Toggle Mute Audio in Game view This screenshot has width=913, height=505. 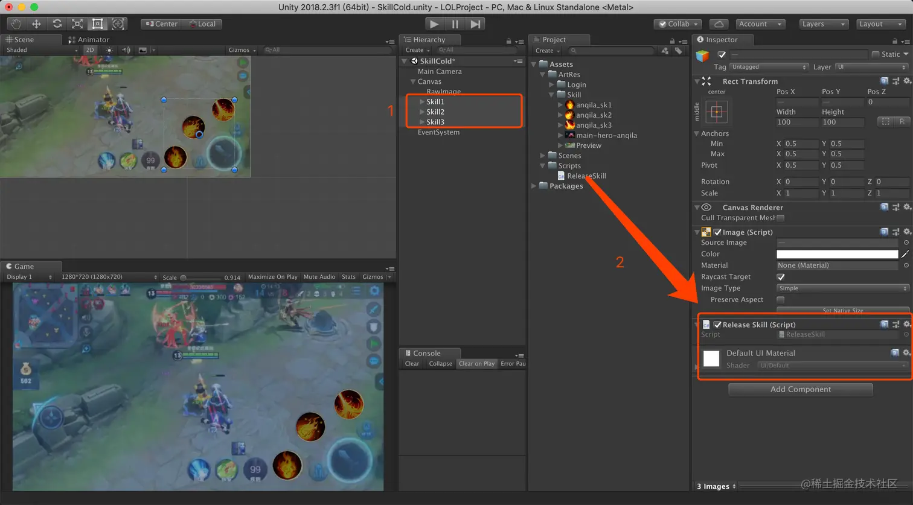click(319, 277)
